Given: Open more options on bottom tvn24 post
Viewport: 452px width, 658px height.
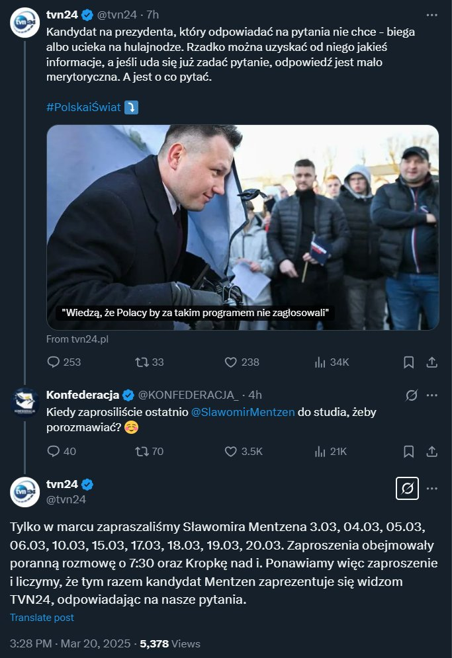Looking at the screenshot, I should pos(431,489).
